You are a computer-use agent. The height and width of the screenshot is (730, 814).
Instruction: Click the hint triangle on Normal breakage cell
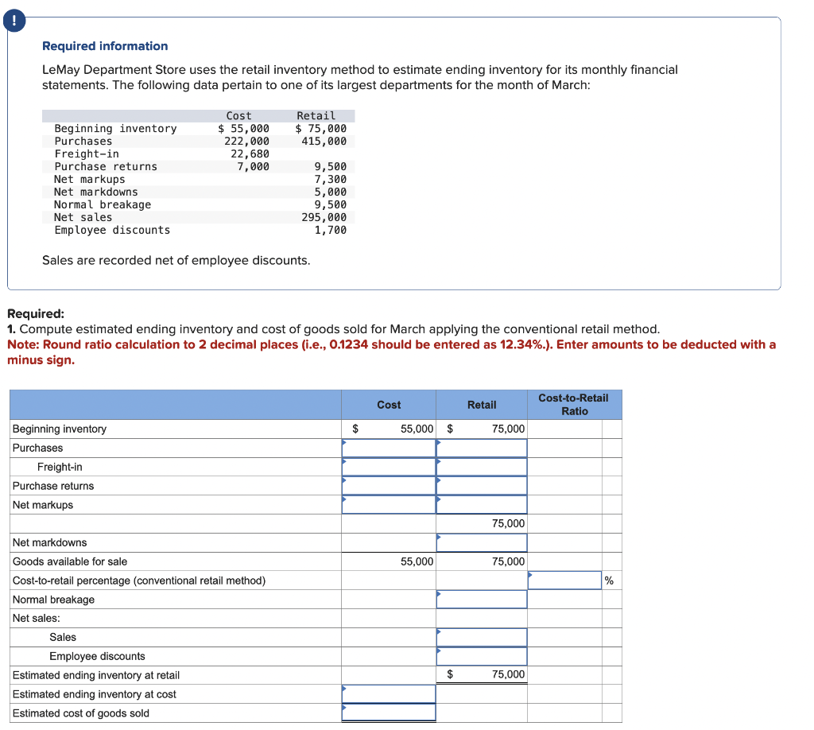click(x=439, y=594)
